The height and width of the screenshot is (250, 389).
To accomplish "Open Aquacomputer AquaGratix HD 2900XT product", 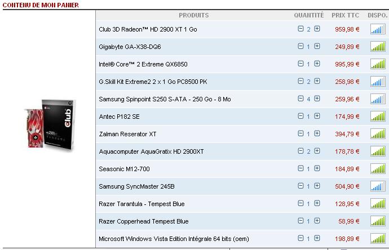I will [151, 151].
